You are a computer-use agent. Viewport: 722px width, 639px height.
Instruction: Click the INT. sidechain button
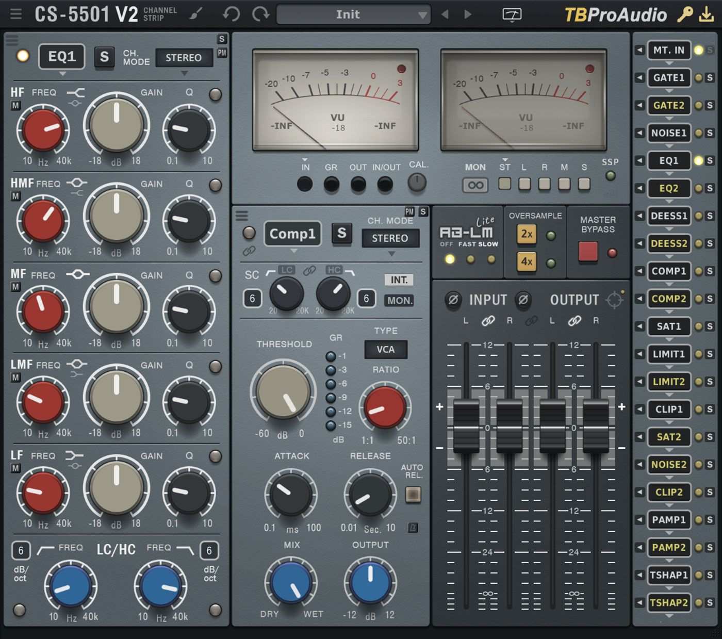399,280
